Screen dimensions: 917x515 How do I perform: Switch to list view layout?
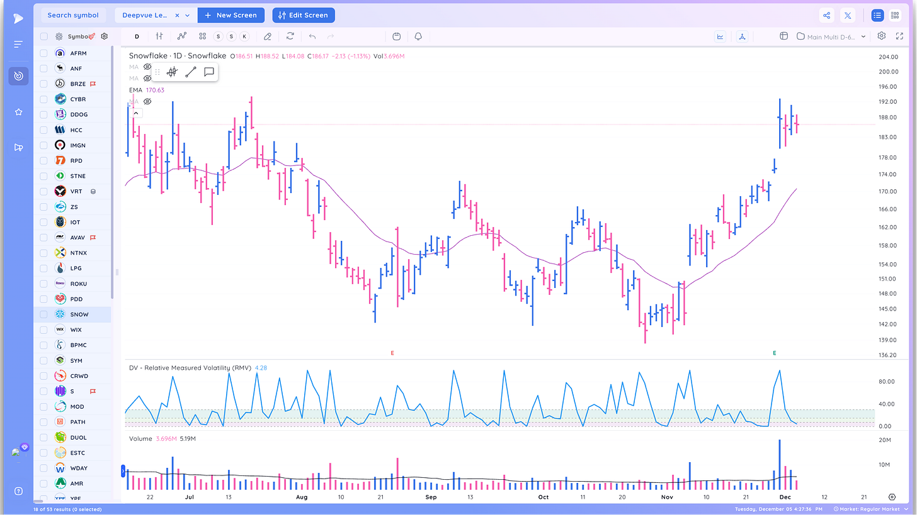877,16
